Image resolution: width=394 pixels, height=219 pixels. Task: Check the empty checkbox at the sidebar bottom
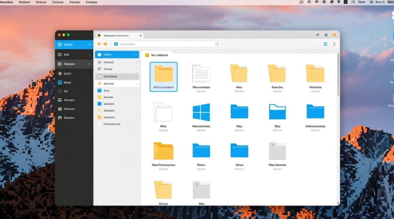pos(99,124)
